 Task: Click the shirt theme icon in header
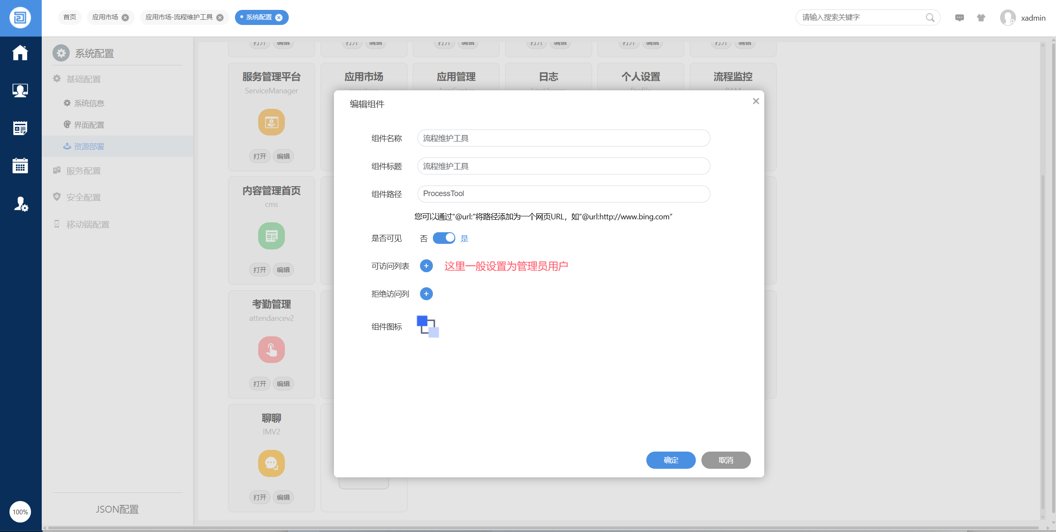[981, 18]
